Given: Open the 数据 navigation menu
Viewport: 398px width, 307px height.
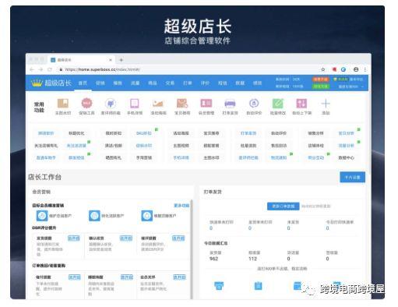Looking at the screenshot, I should point(240,83).
